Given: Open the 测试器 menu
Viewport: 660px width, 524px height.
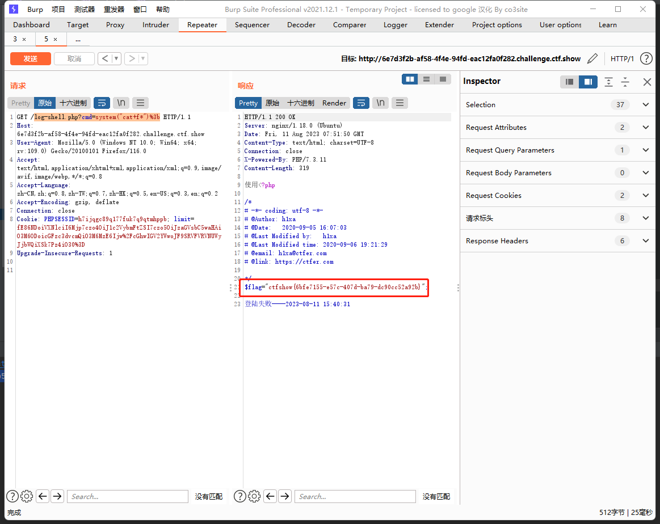Looking at the screenshot, I should (84, 9).
